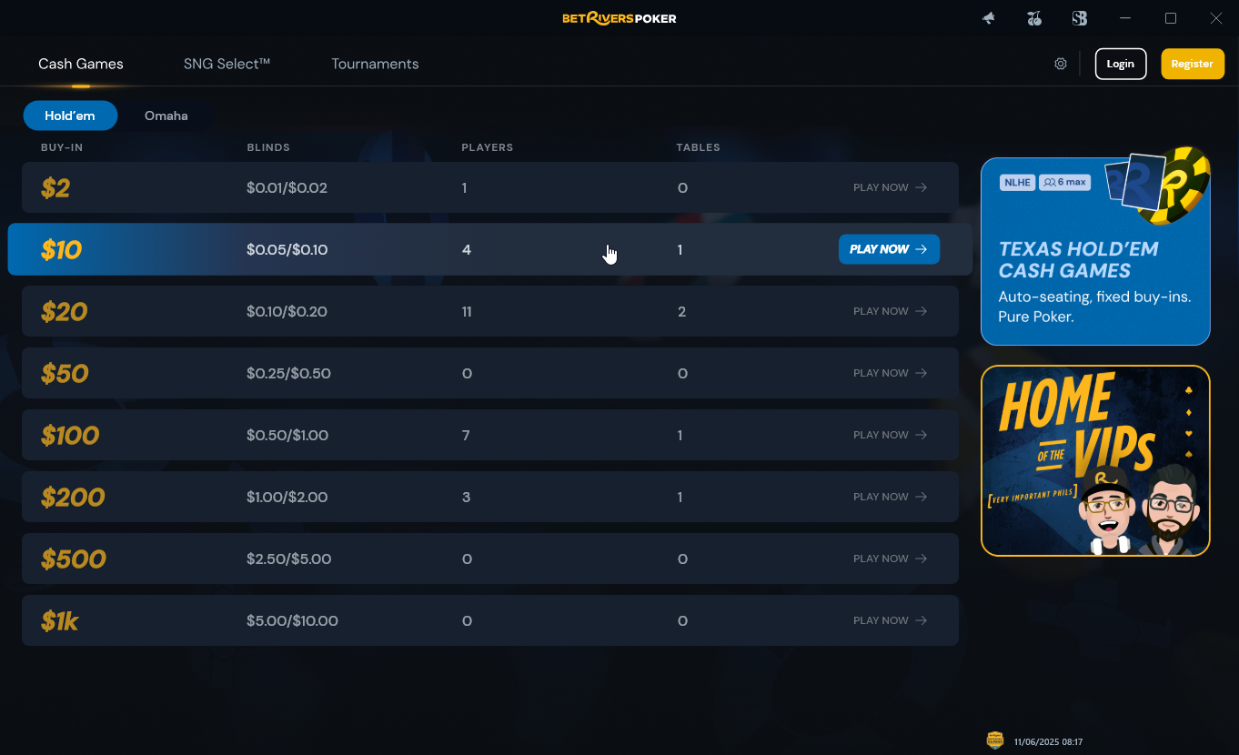1239x755 pixels.
Task: Select the $2 buy-in amount
Action: click(55, 188)
